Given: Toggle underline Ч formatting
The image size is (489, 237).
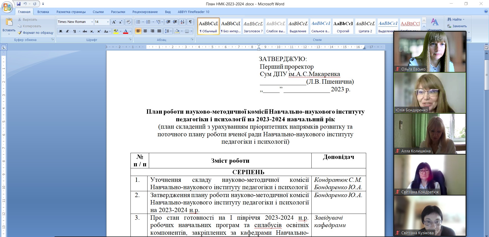Looking at the screenshot, I should [74, 31].
